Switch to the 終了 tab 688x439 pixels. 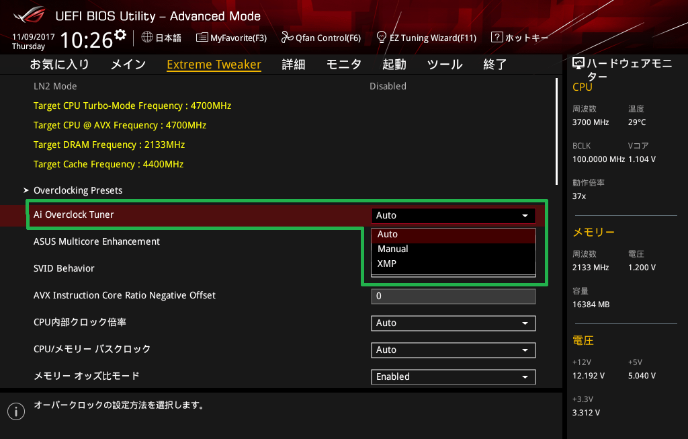[x=495, y=65]
